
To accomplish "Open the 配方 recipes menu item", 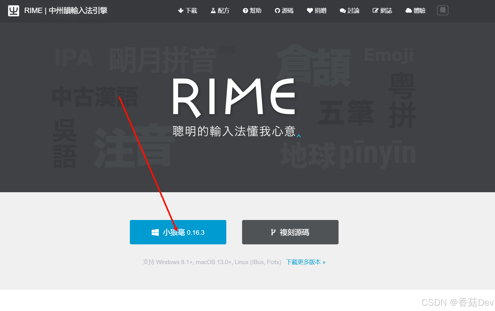I will click(x=220, y=11).
